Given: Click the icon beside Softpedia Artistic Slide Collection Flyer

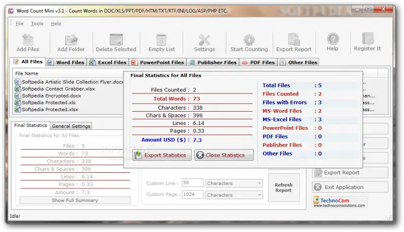Looking at the screenshot, I should [x=17, y=82].
